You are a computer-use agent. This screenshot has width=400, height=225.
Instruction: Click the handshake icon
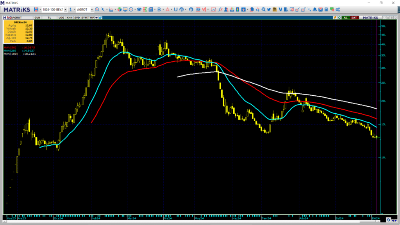(139, 9)
